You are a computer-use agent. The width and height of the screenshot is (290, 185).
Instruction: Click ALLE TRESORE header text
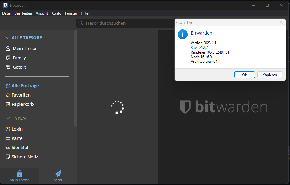(x=27, y=38)
